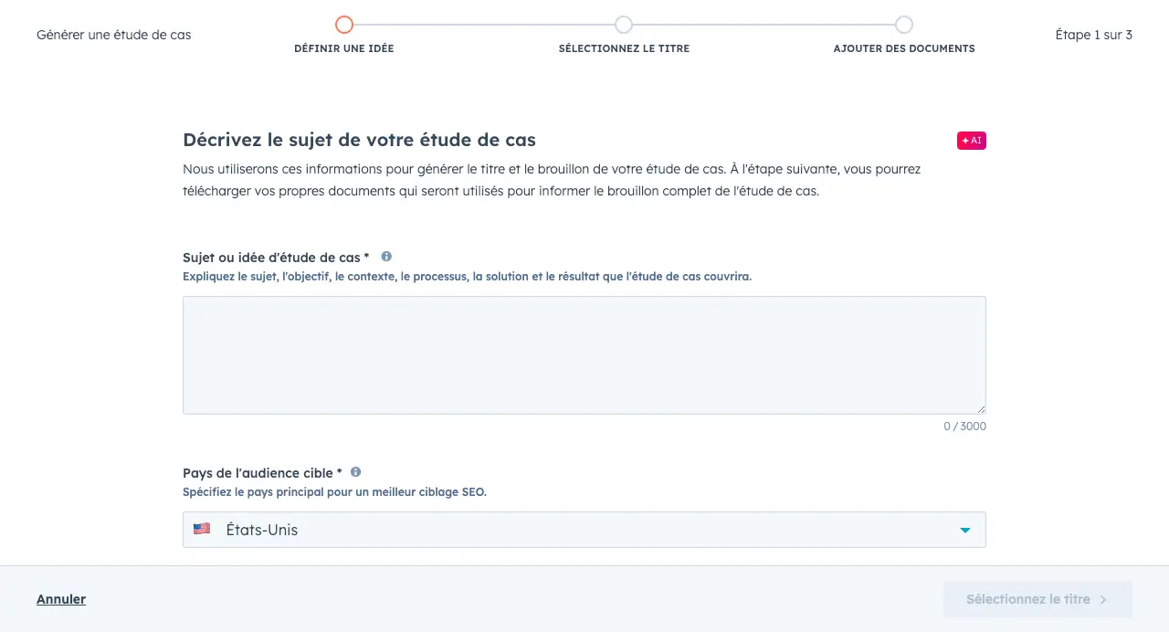Viewport: 1169px width, 632px height.
Task: Click the info icon next to Pays de l'audience cible
Action: click(355, 472)
